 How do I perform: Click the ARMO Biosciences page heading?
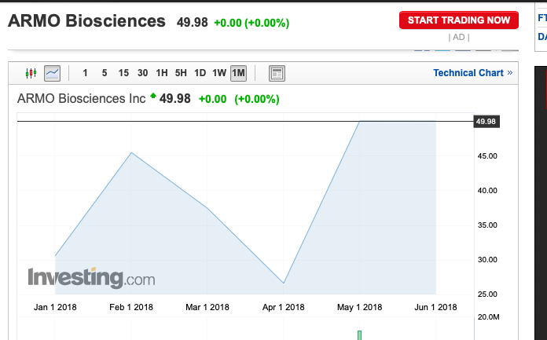86,21
